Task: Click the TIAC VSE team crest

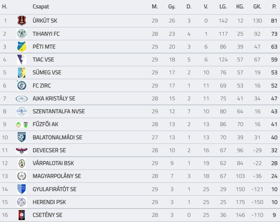Action: [22, 60]
